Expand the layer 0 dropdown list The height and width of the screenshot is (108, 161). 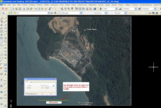tap(49, 13)
